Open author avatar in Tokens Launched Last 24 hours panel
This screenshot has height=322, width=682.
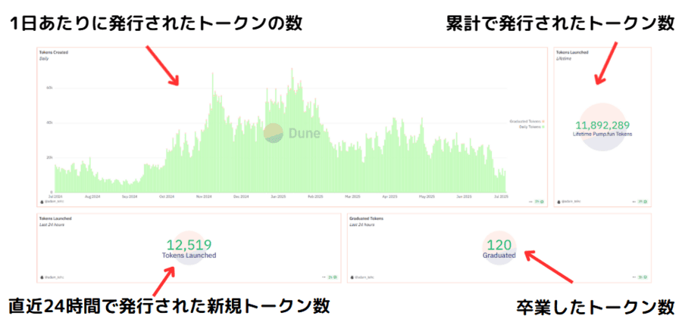(42, 277)
